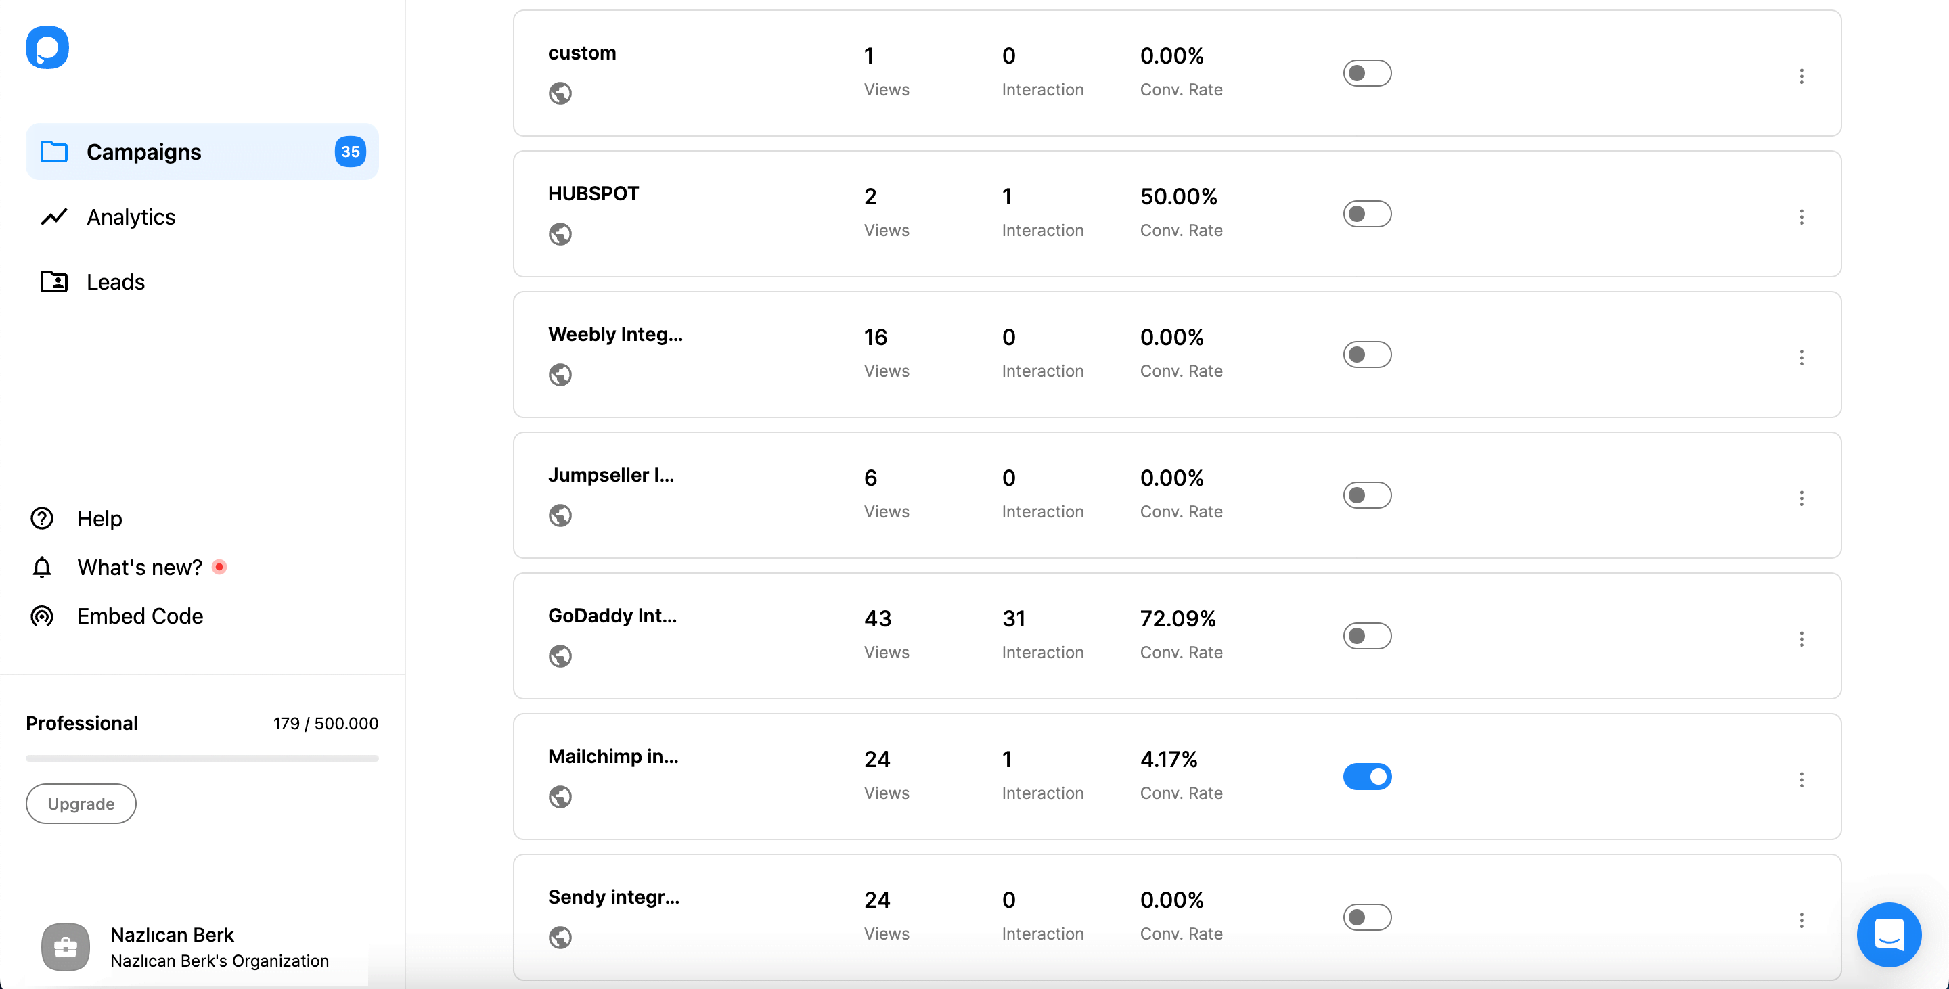The height and width of the screenshot is (989, 1949).
Task: Click the Popupsmart logo in the sidebar
Action: (47, 47)
